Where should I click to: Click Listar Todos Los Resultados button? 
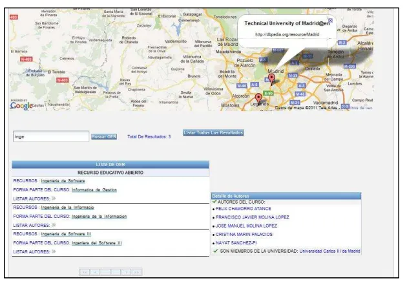(x=213, y=133)
